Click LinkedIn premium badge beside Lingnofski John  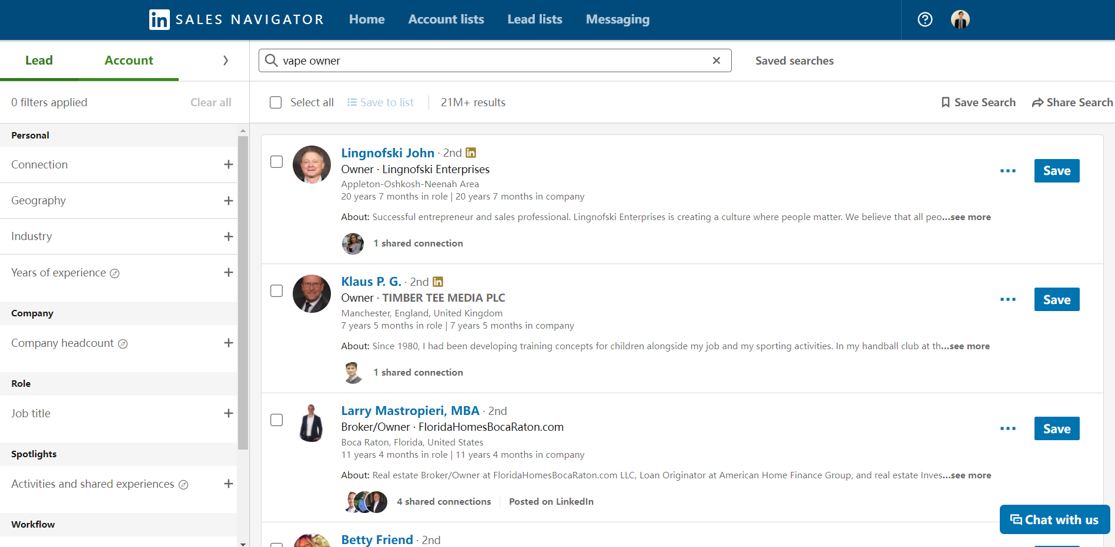pyautogui.click(x=471, y=153)
